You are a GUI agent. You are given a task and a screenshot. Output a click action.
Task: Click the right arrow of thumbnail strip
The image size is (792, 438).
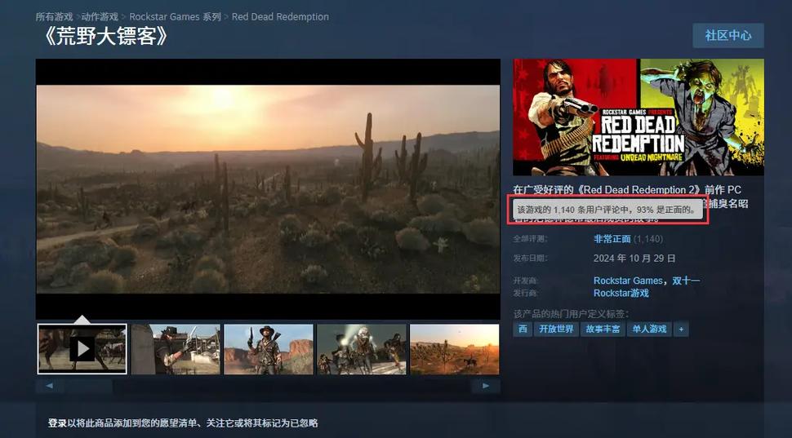pyautogui.click(x=485, y=386)
